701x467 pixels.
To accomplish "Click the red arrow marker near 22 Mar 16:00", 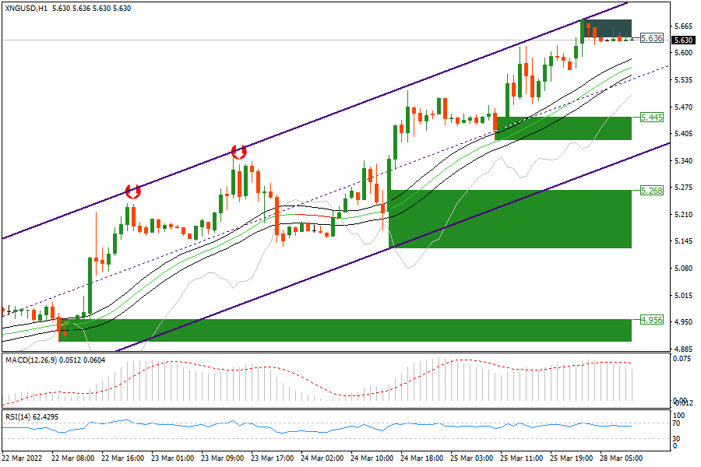I will pos(132,191).
